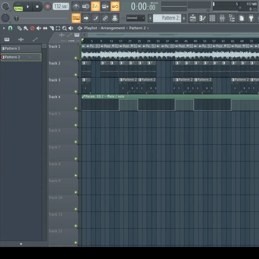Enable the playlist snap magnet icon
Image resolution: width=259 pixels, height=259 pixels.
(x=10, y=28)
